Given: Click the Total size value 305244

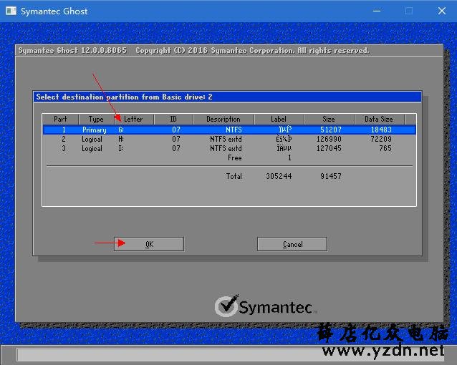Looking at the screenshot, I should pos(279,176).
